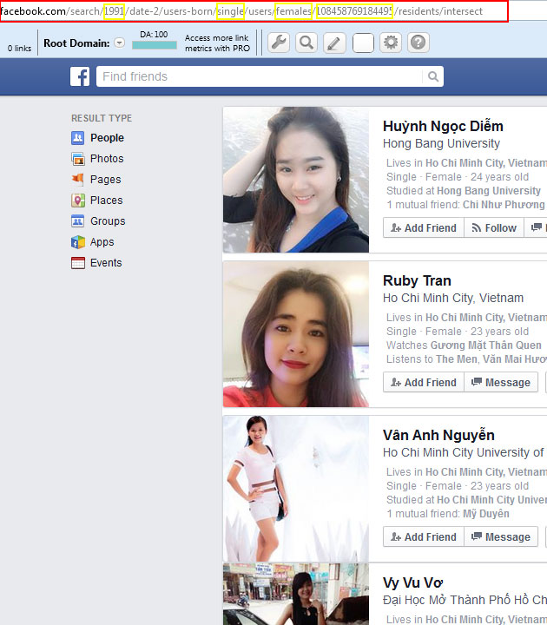Click the DA 100 progress bar
547x625 pixels.
click(x=154, y=45)
